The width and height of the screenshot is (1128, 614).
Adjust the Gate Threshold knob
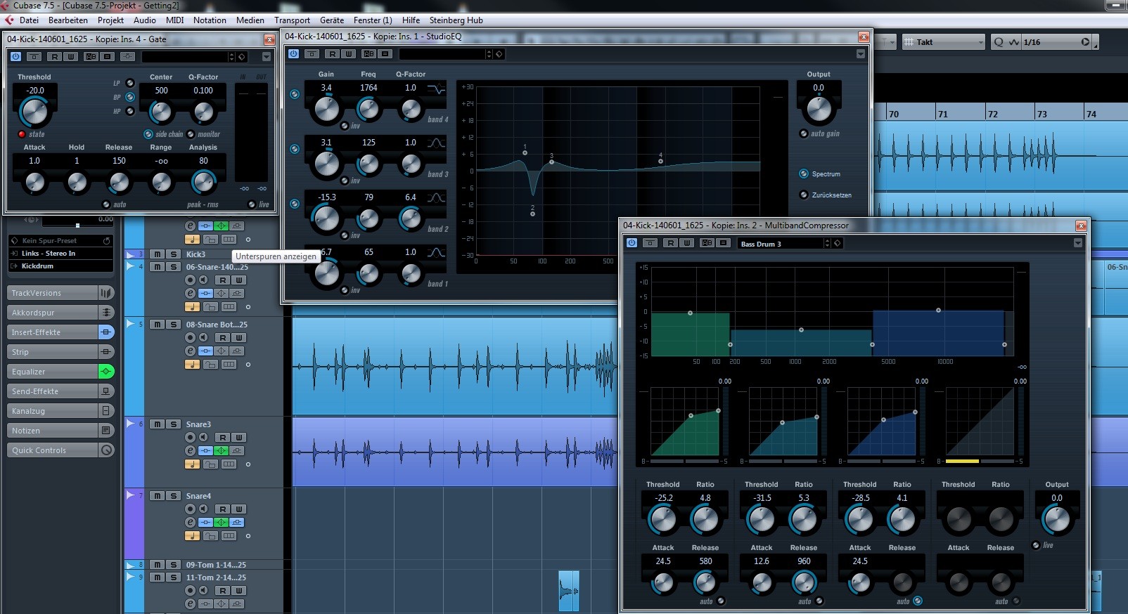34,112
